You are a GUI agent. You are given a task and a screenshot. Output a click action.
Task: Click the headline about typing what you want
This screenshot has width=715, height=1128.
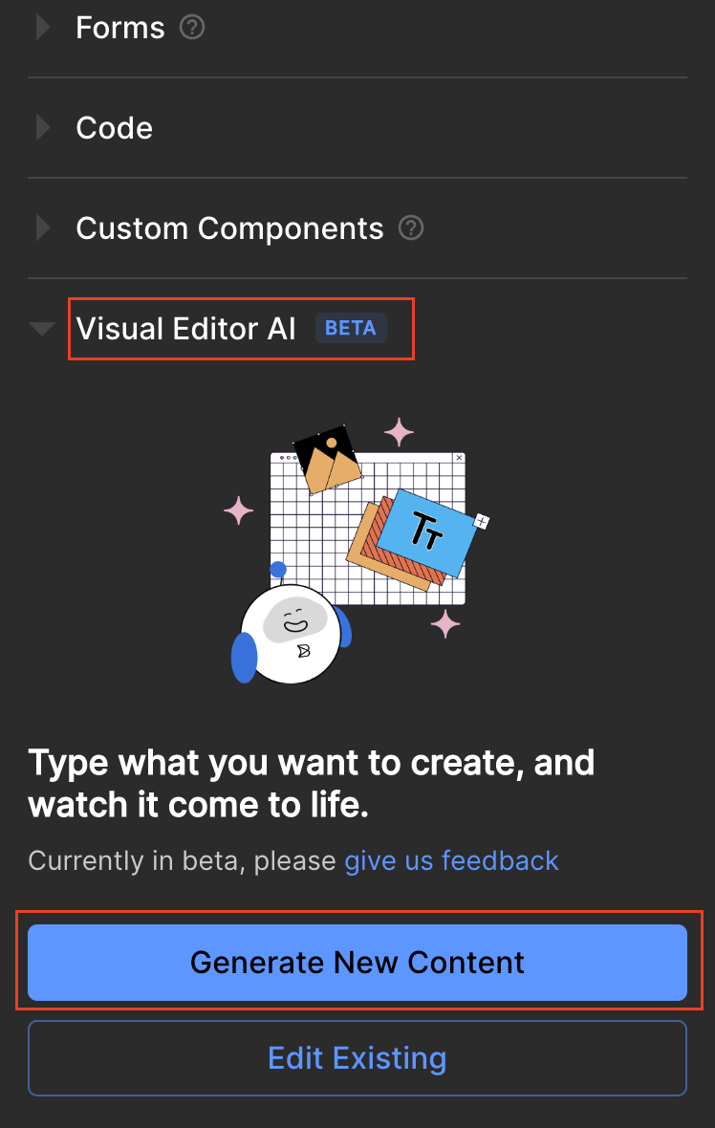[313, 784]
